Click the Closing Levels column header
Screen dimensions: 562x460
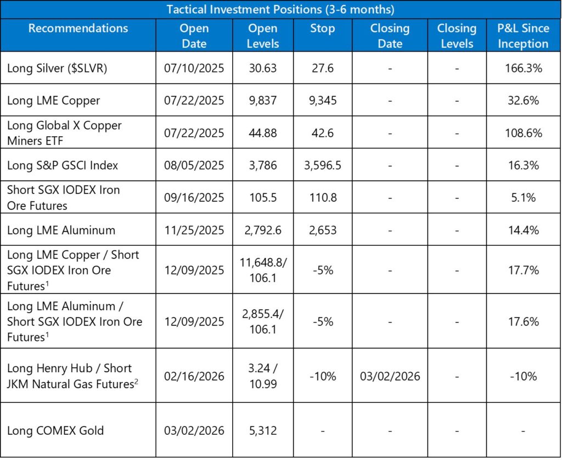(x=457, y=36)
